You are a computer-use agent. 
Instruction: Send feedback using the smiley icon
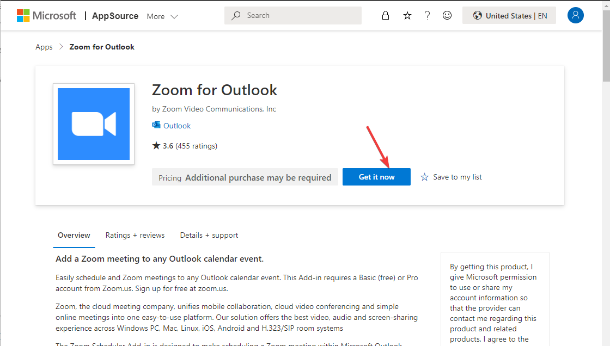point(447,15)
